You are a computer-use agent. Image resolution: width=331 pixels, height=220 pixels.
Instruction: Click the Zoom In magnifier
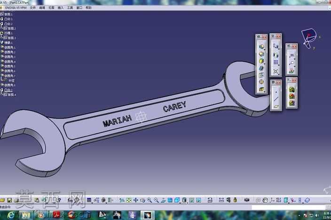pyautogui.click(x=150, y=200)
